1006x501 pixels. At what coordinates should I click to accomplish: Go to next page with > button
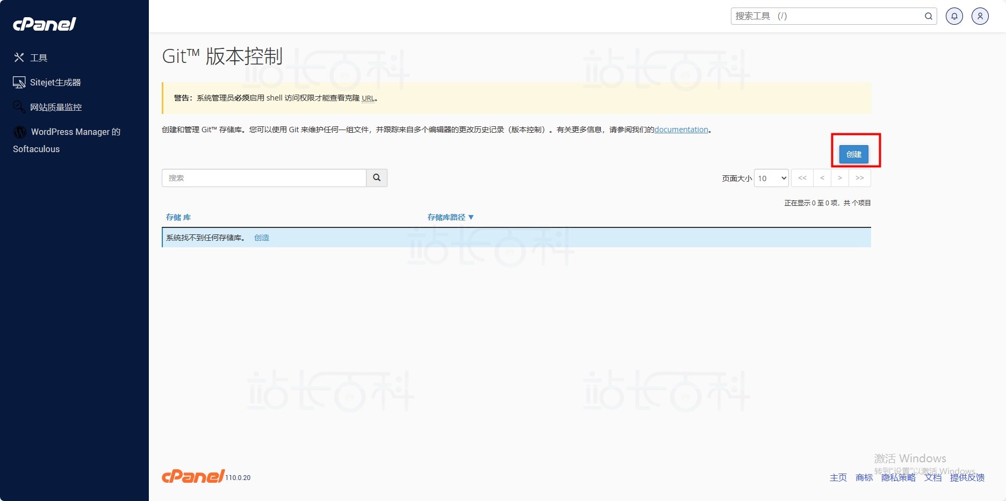pyautogui.click(x=840, y=178)
